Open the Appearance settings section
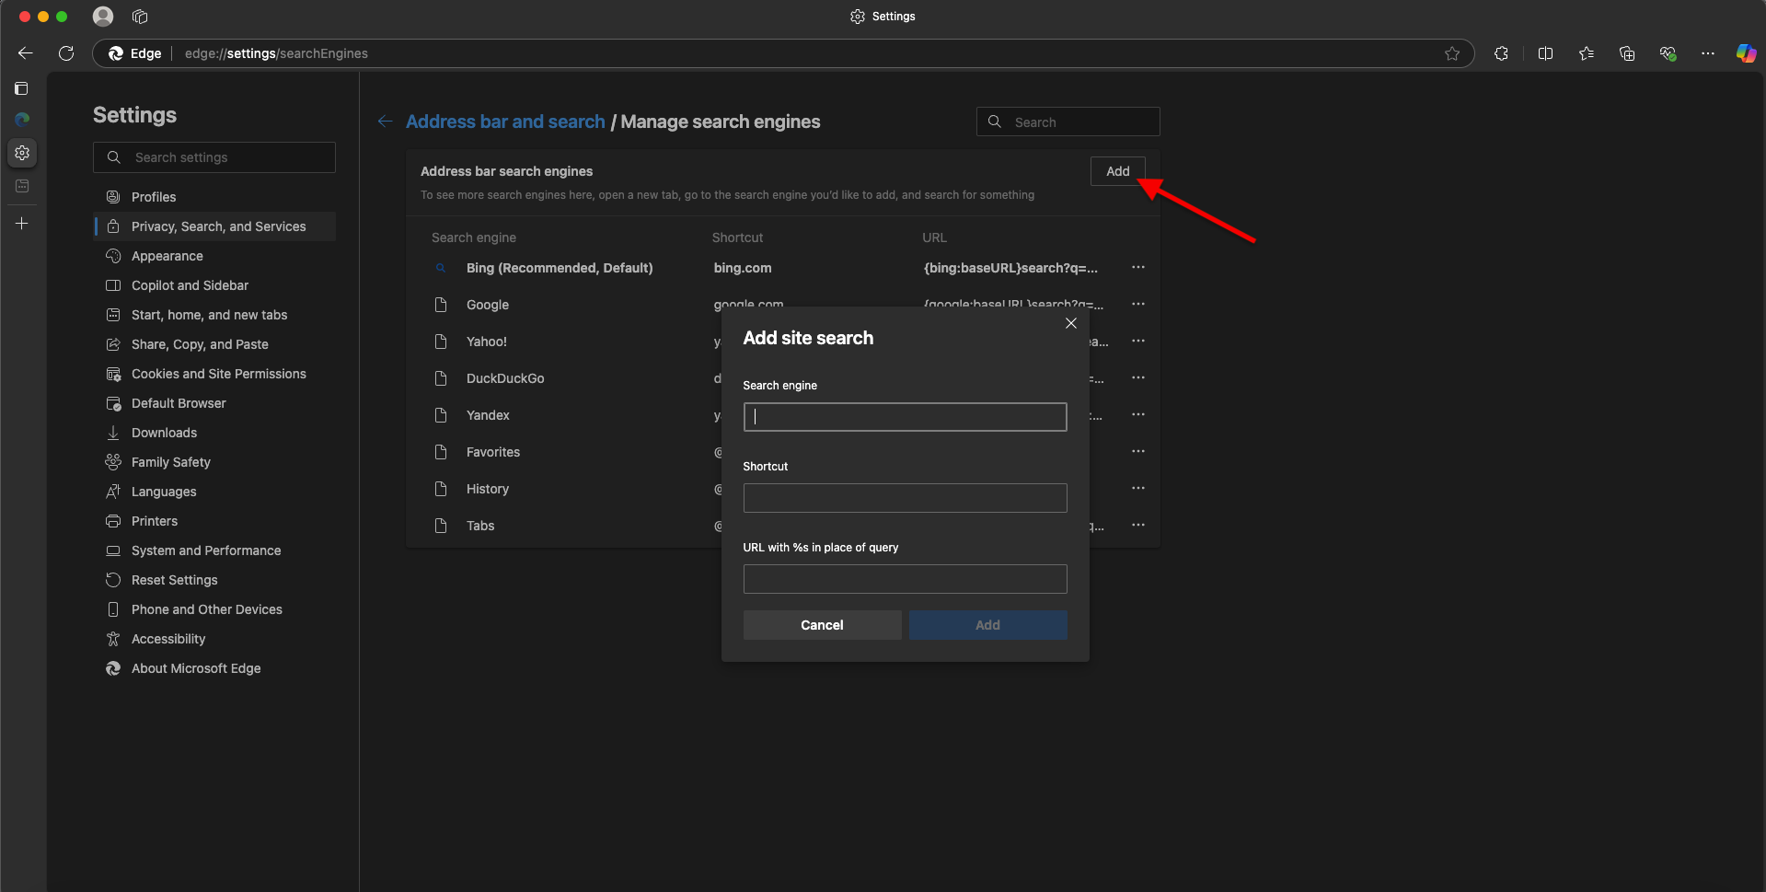This screenshot has width=1766, height=892. [x=214, y=256]
